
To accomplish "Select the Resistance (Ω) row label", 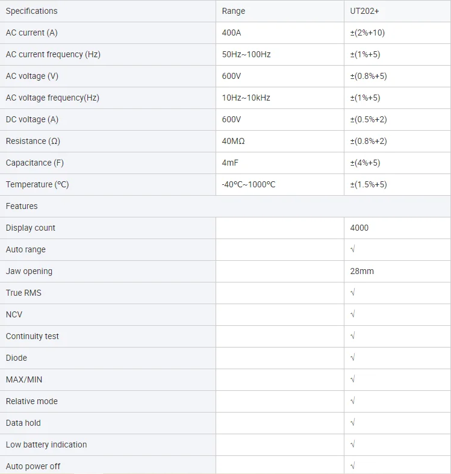I will 34,141.
